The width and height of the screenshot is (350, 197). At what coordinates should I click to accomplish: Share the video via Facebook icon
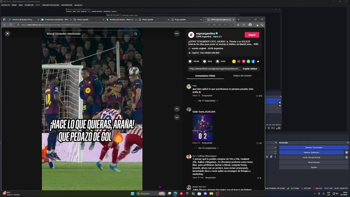pyautogui.click(x=253, y=62)
